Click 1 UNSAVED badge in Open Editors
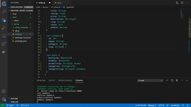This screenshot has width=191, height=107. point(29,7)
